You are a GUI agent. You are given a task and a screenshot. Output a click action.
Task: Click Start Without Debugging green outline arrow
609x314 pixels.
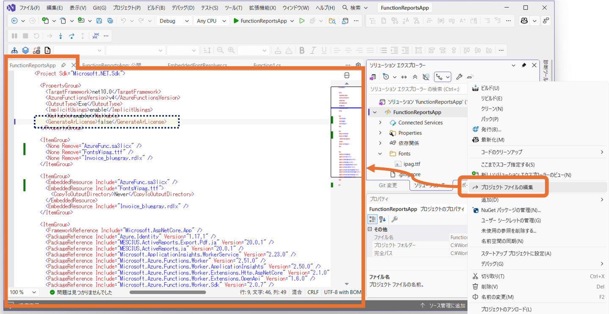pos(302,21)
